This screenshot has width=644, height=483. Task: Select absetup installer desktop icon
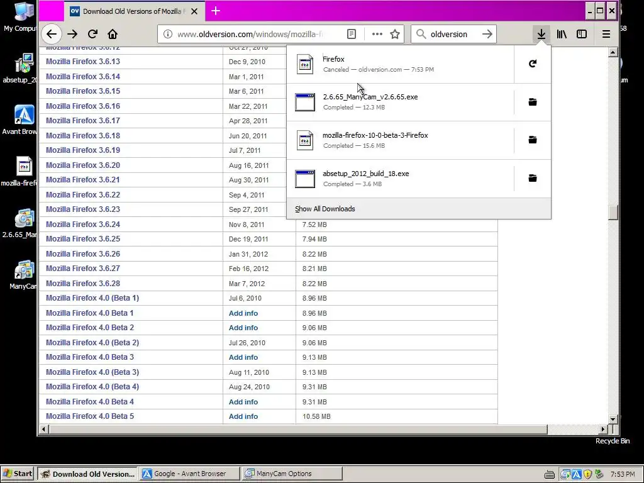pos(19,68)
